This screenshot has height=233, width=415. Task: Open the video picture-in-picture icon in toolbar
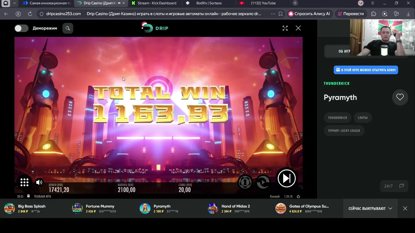[x=385, y=14]
